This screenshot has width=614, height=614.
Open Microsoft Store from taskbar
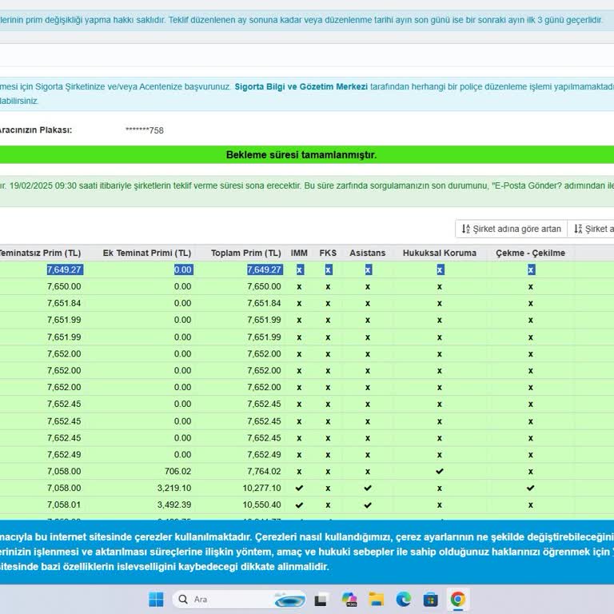(430, 600)
